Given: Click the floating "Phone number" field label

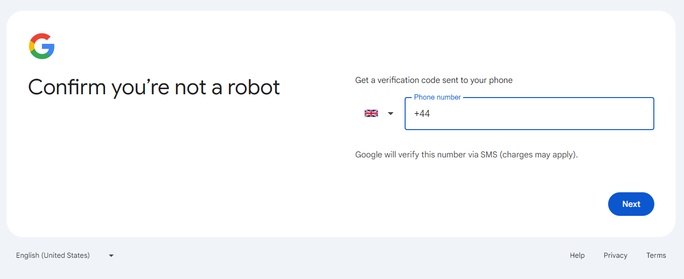Looking at the screenshot, I should [x=437, y=97].
